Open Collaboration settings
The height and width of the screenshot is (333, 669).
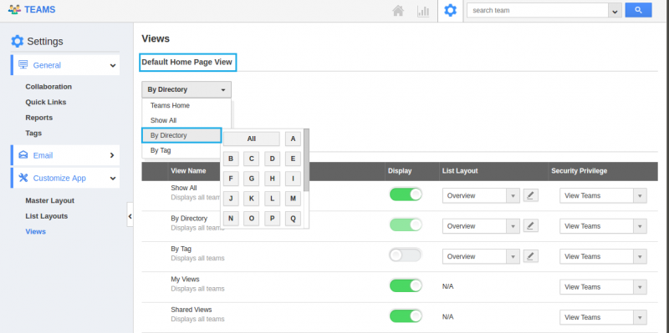[x=49, y=87]
